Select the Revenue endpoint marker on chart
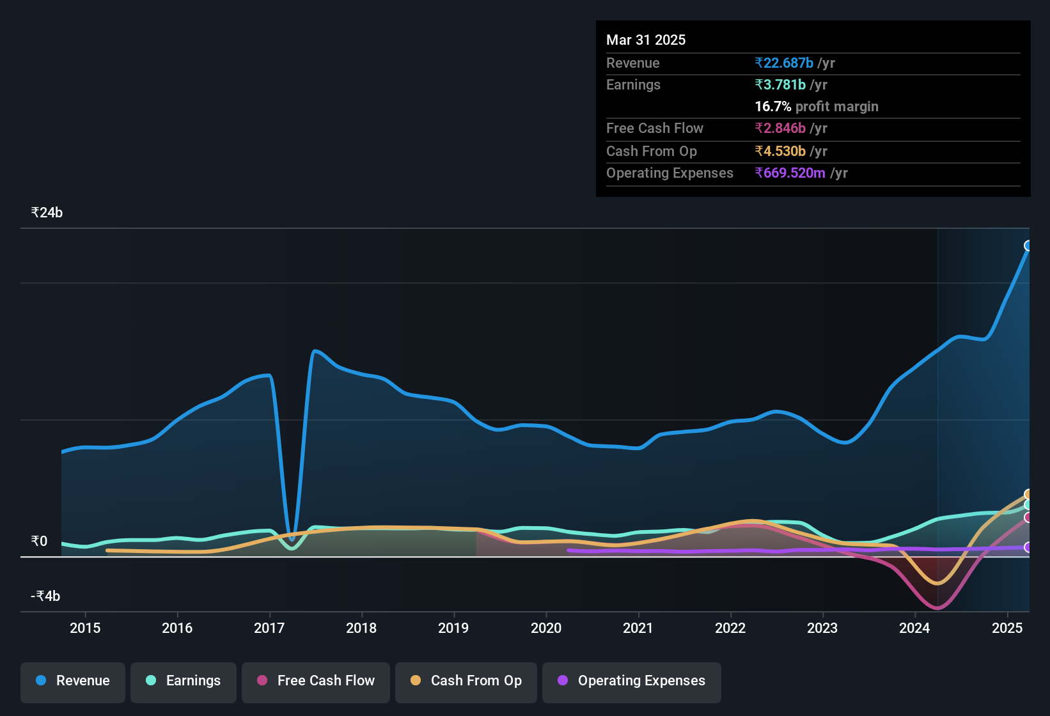The width and height of the screenshot is (1050, 716). (x=1028, y=245)
